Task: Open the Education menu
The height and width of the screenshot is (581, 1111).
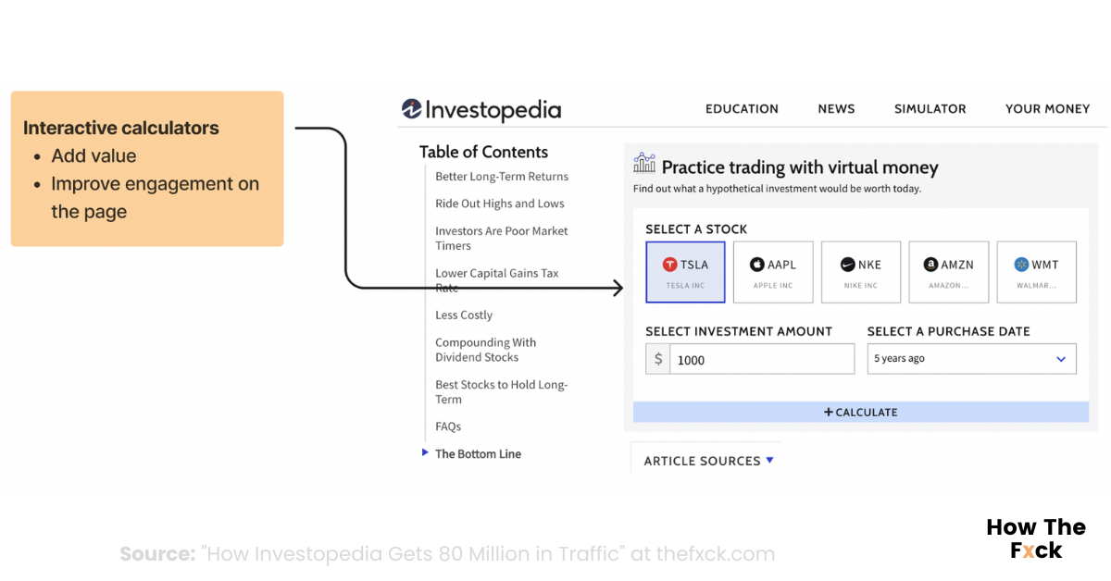Action: point(742,109)
